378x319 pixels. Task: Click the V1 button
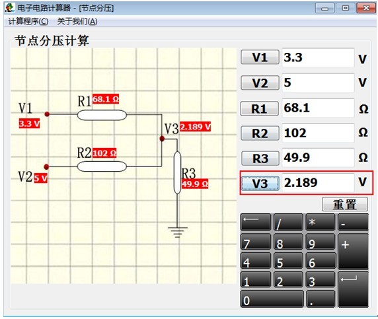click(260, 57)
